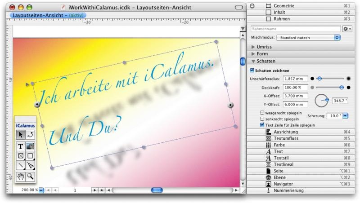The image size is (360, 203).
Task: Adjust the Deckkraft slider
Action: (x=342, y=87)
